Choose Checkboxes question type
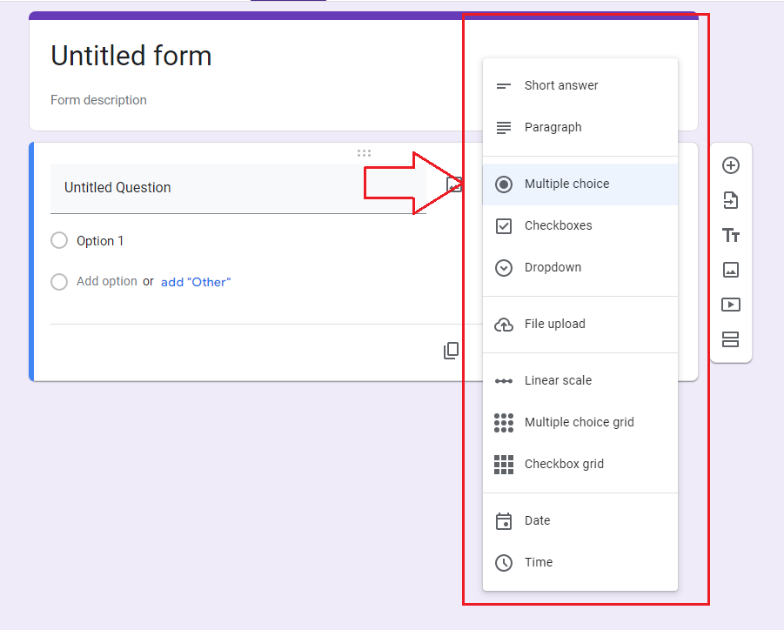Screen dimensions: 784x630 [580, 226]
